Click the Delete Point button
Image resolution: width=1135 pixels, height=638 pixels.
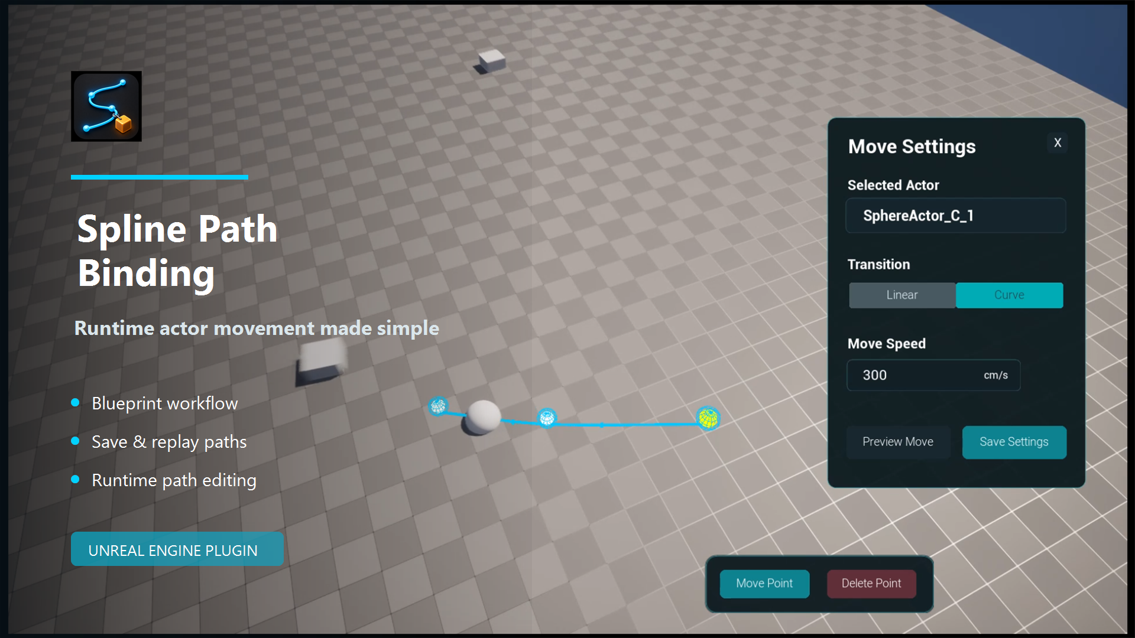tap(871, 584)
